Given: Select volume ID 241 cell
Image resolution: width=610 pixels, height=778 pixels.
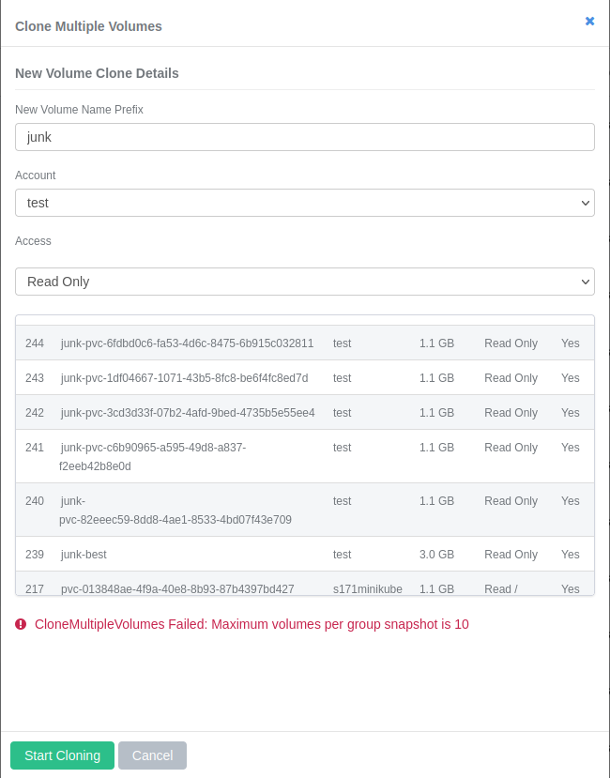Looking at the screenshot, I should (35, 448).
